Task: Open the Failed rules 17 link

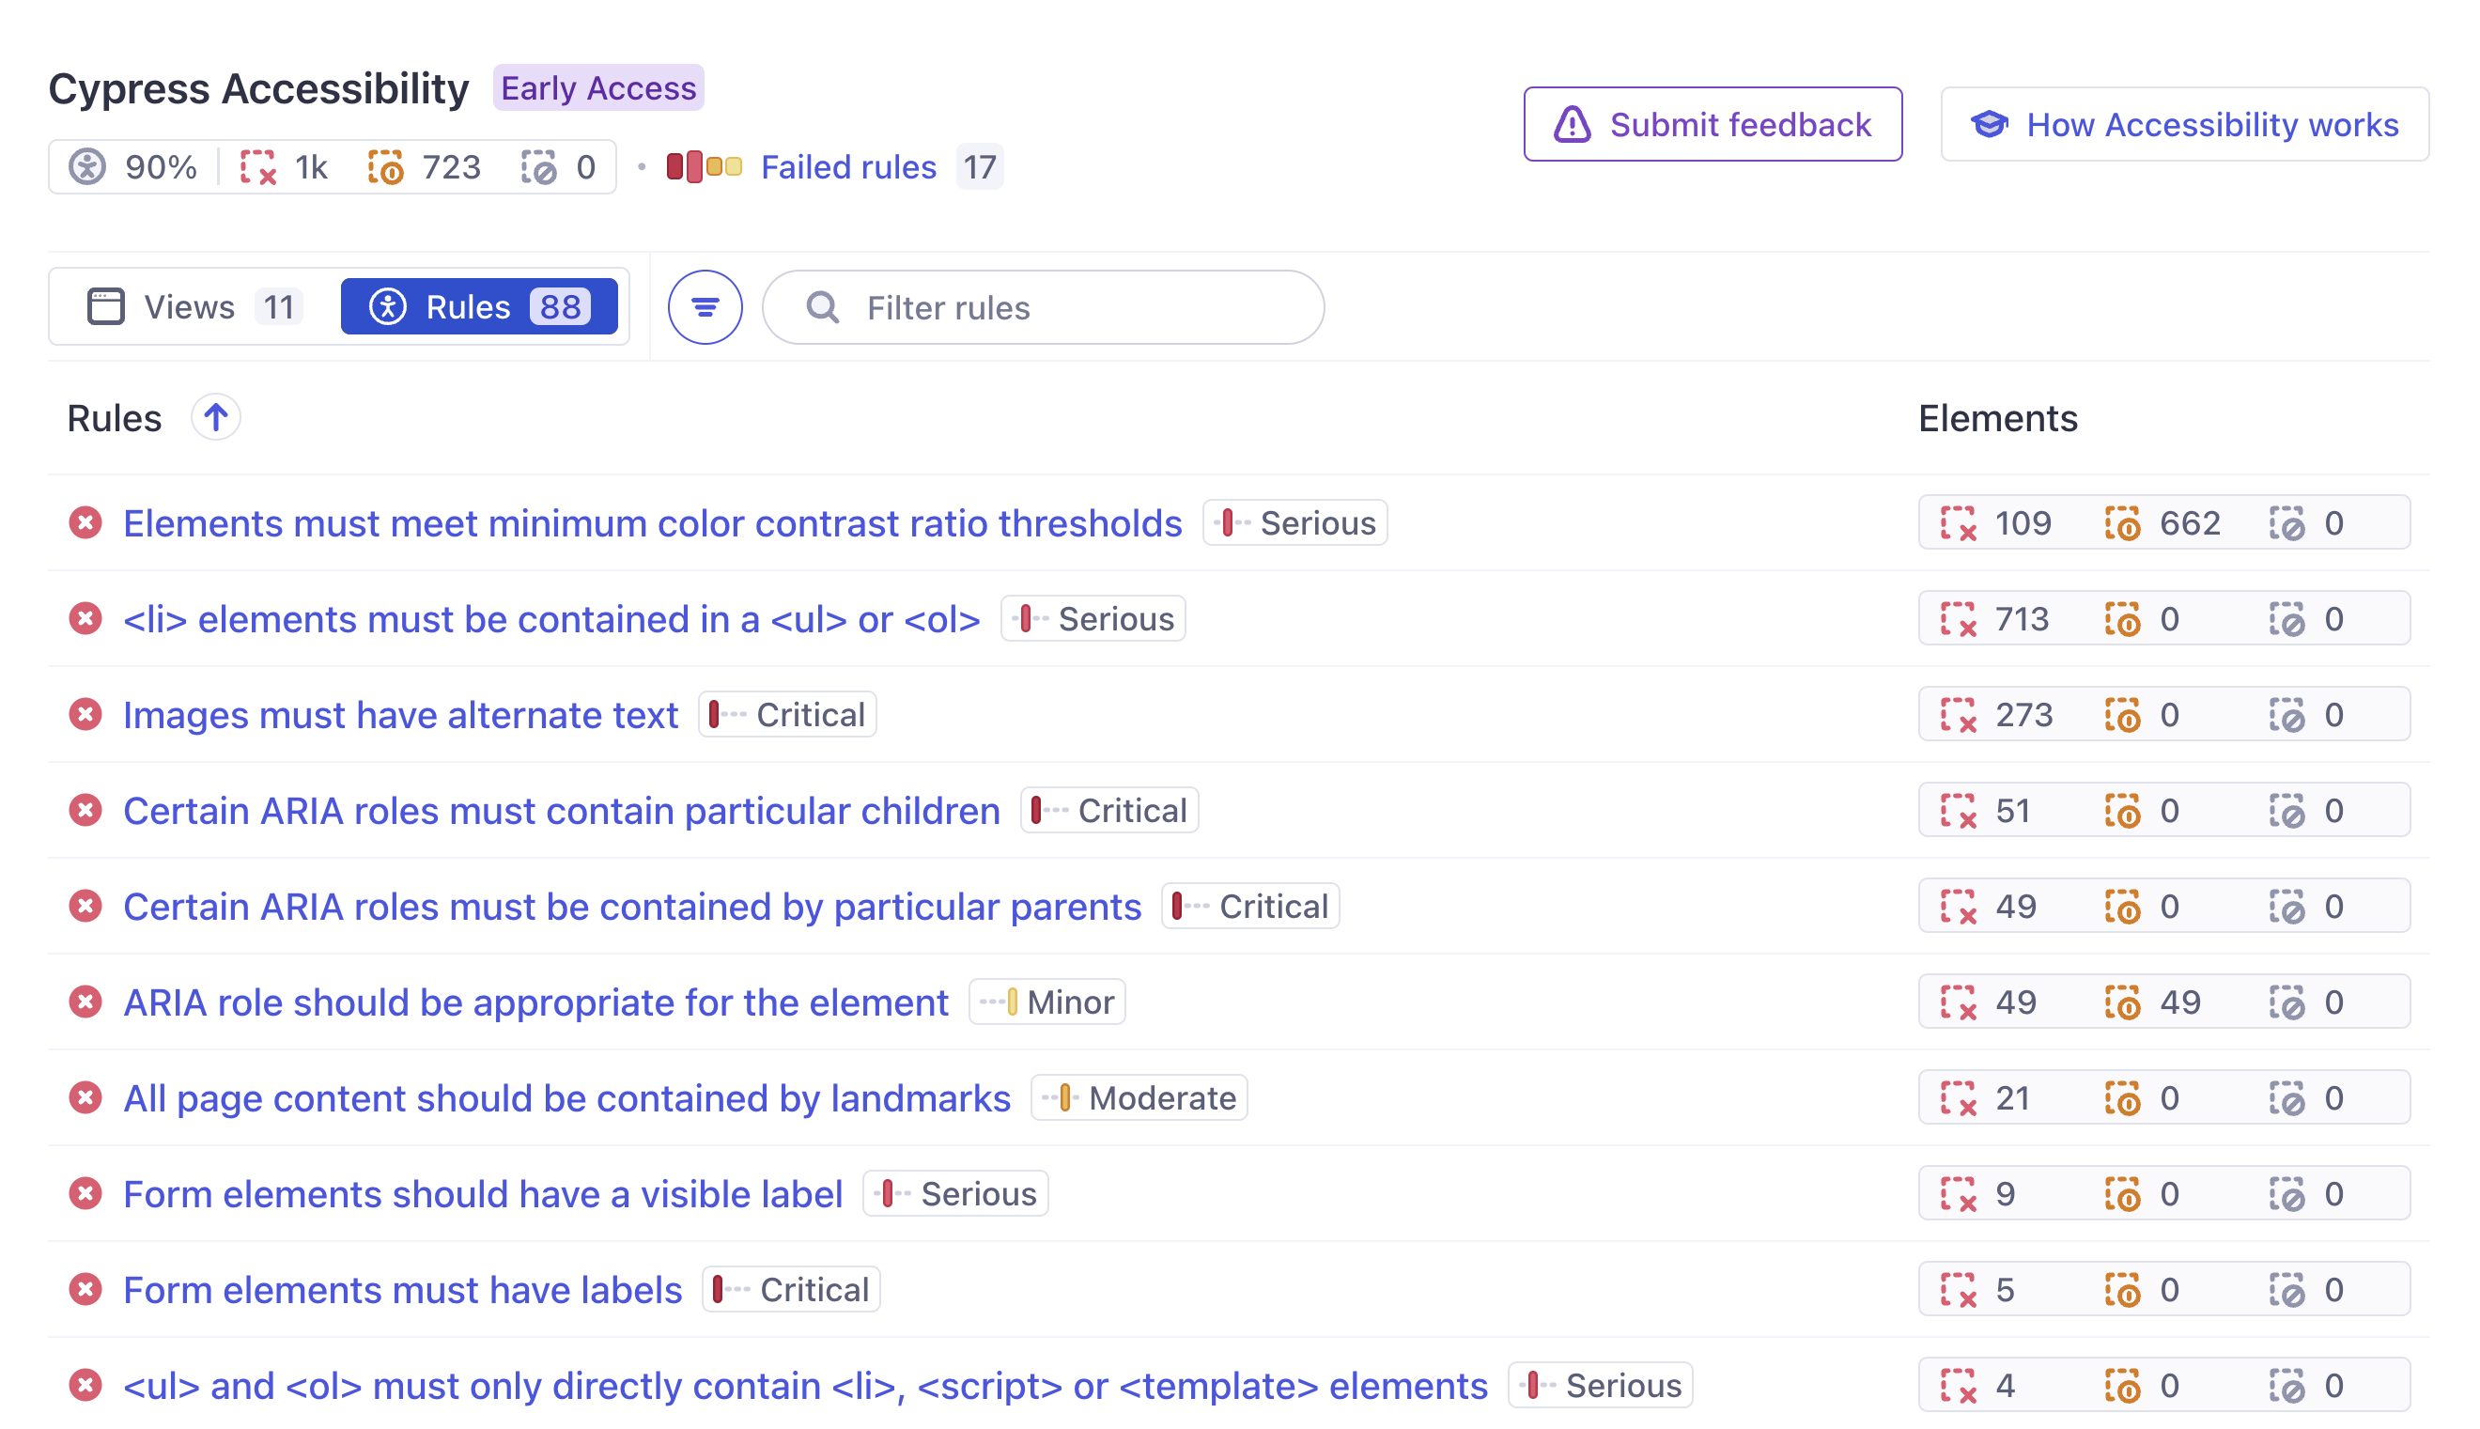Action: click(x=848, y=167)
